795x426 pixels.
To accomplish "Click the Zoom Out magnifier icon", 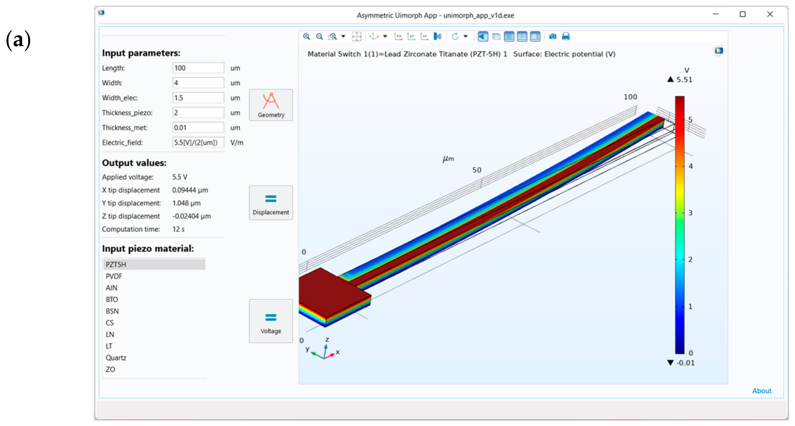I will pyautogui.click(x=319, y=36).
